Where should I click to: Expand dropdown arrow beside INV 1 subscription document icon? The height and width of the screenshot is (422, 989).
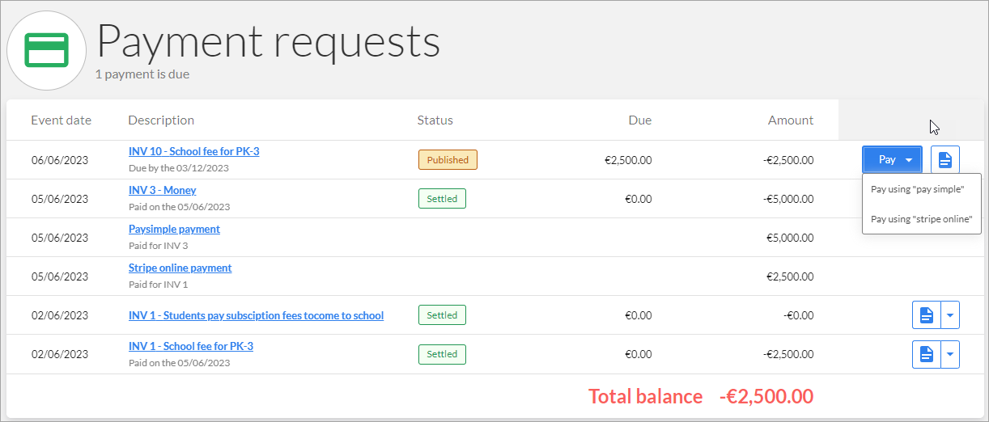pyautogui.click(x=950, y=315)
